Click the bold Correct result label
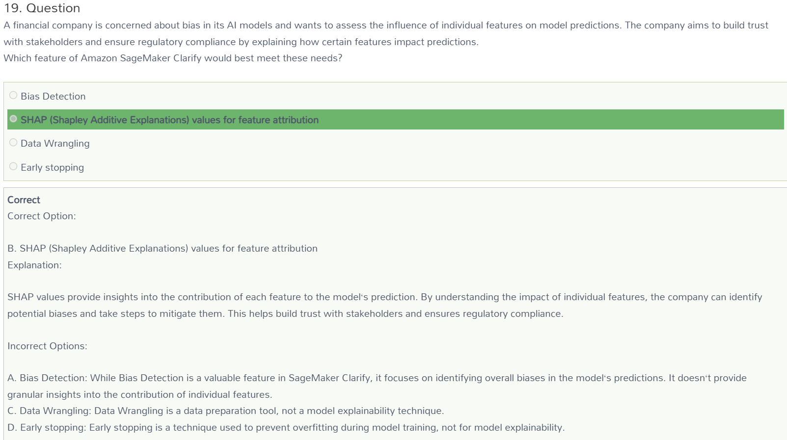787x440 pixels. point(24,200)
